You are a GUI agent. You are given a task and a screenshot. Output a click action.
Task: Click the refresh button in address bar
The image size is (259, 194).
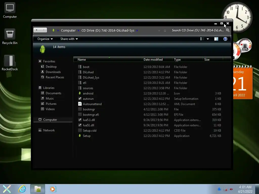click(x=165, y=31)
